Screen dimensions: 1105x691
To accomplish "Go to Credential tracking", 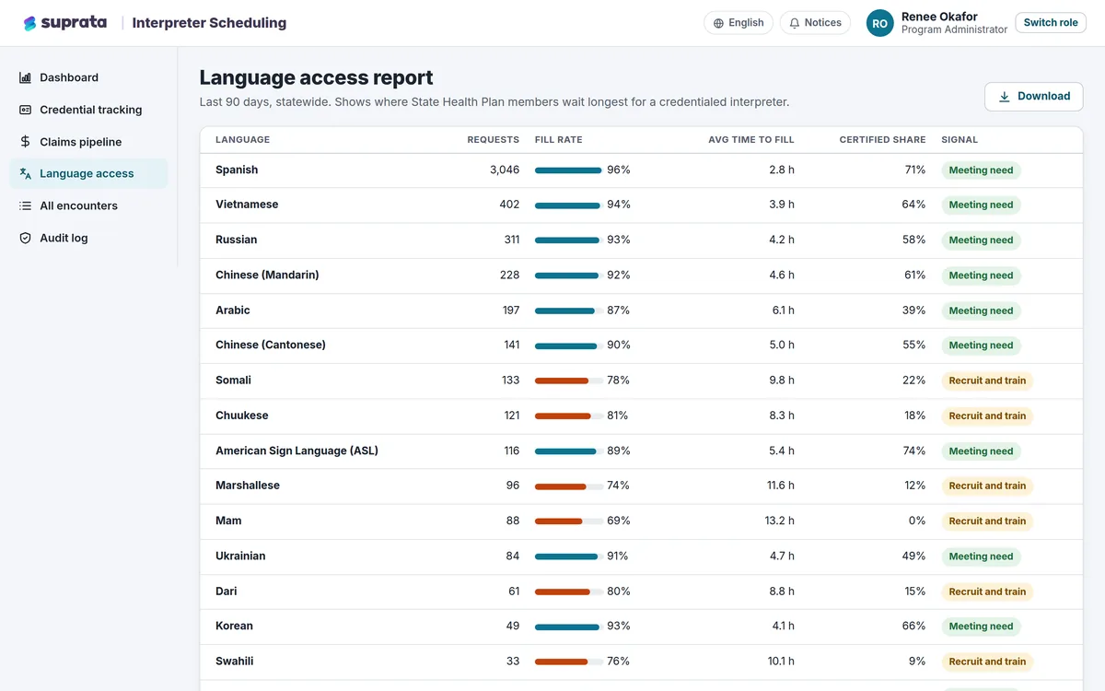I will coord(89,110).
